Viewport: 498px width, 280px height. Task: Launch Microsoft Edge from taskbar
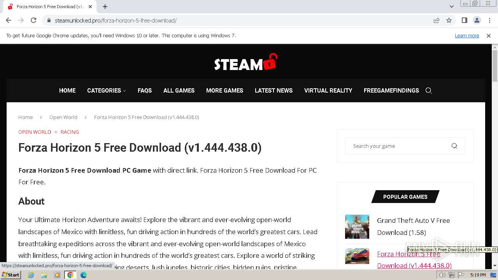point(83,275)
